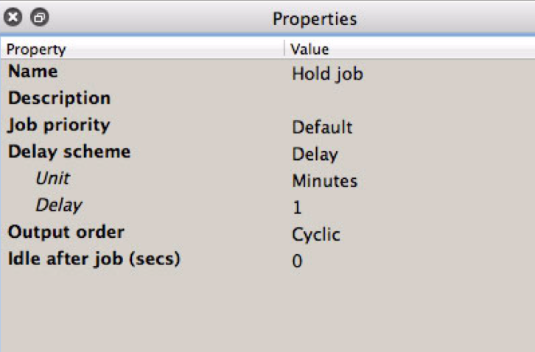This screenshot has width=535, height=352.
Task: Click the empty Description value field
Action: (410, 98)
